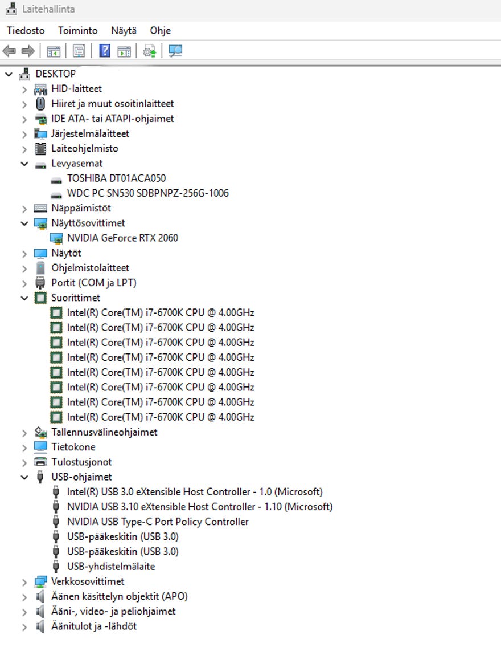
Task: Select the Laiteohjelmisto label
Action: (x=84, y=149)
